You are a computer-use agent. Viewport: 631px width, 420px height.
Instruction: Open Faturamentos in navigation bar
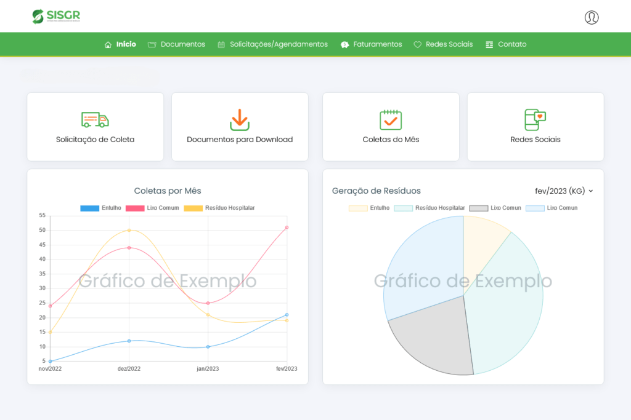point(371,44)
